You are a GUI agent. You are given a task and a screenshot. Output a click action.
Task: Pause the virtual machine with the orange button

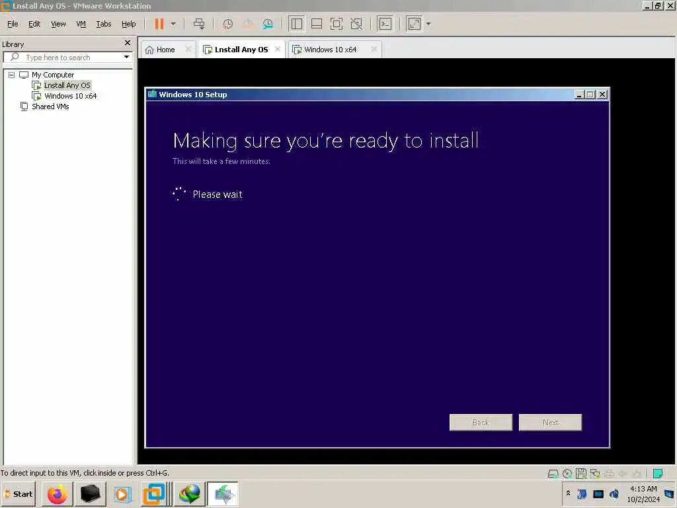tap(159, 24)
